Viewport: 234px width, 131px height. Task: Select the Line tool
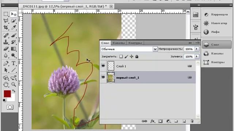[14, 70]
